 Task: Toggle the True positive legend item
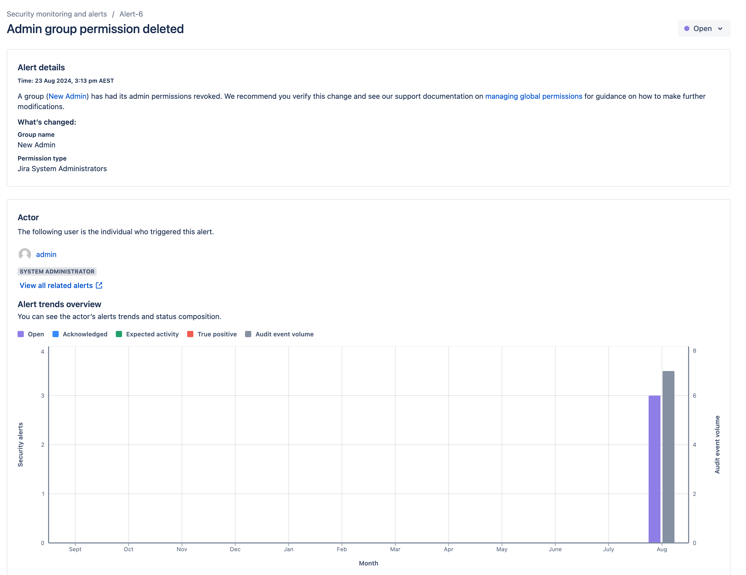coord(217,334)
